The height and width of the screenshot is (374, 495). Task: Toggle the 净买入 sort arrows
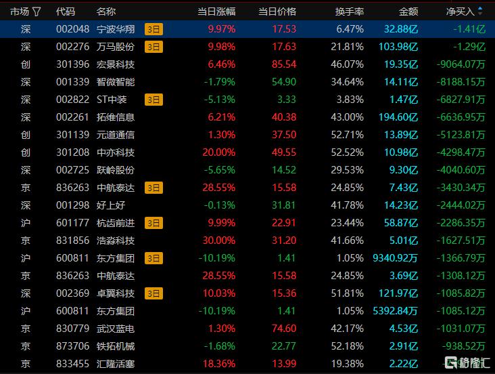coord(480,12)
